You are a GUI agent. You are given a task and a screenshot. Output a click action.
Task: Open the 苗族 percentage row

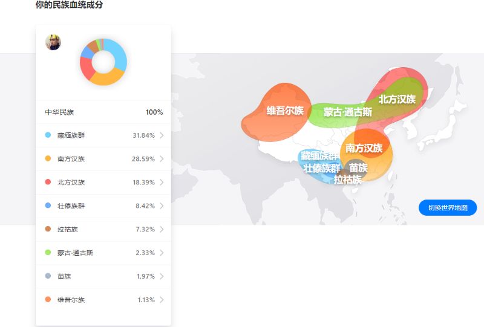point(103,276)
